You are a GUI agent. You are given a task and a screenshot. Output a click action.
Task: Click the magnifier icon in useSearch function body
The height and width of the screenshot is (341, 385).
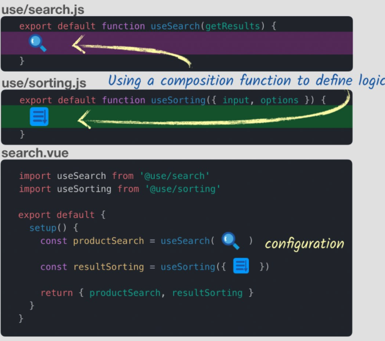click(37, 43)
